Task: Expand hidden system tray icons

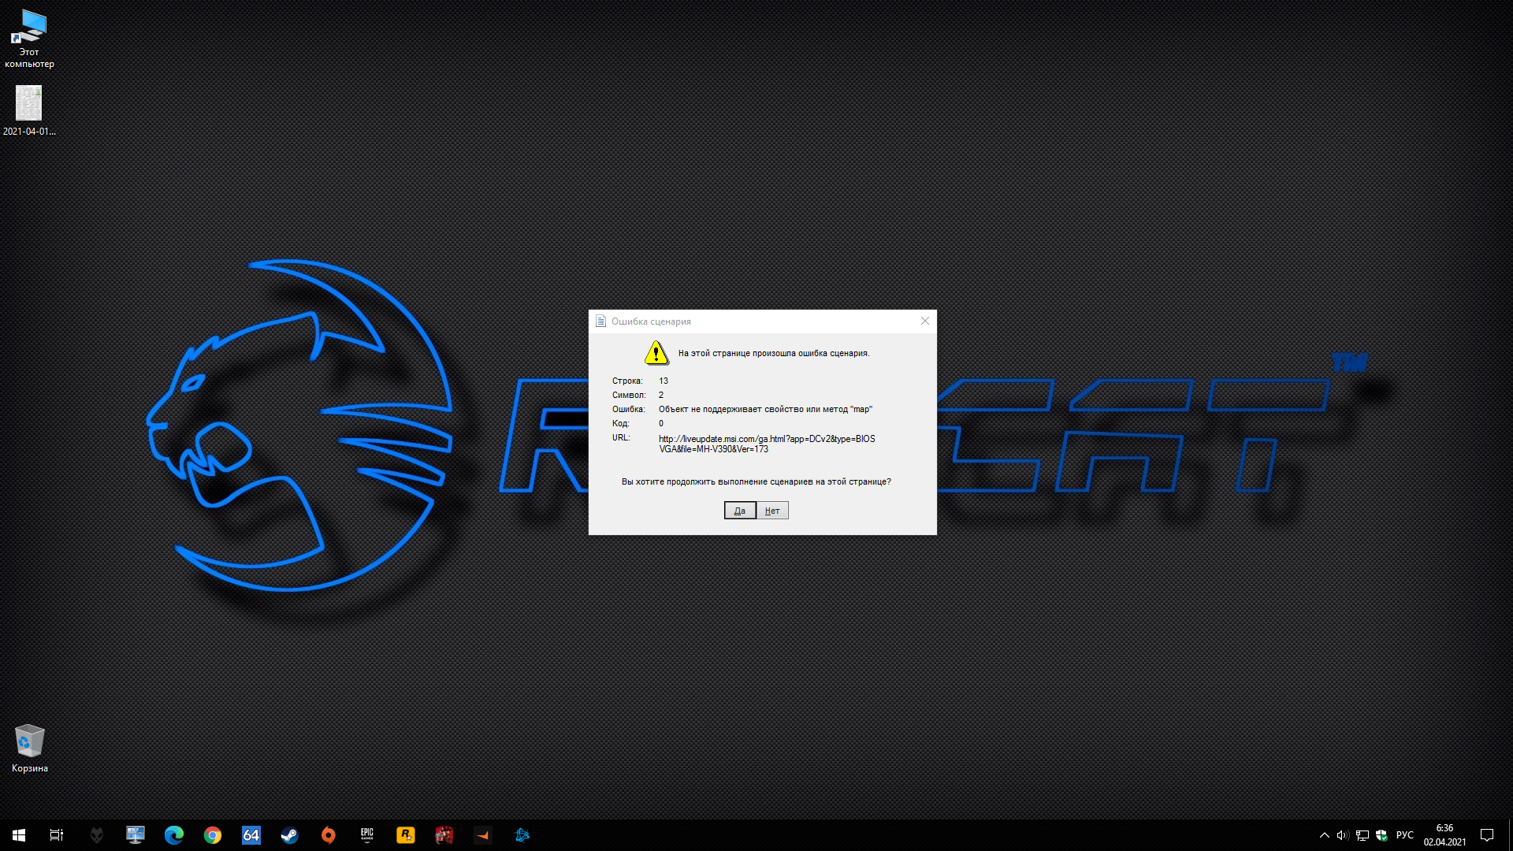Action: pos(1325,835)
